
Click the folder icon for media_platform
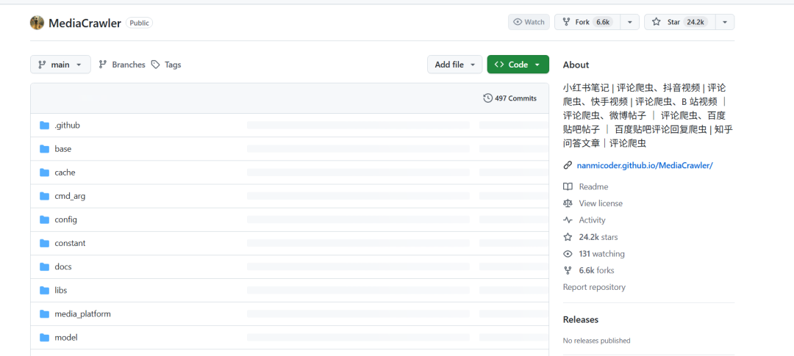tap(45, 314)
